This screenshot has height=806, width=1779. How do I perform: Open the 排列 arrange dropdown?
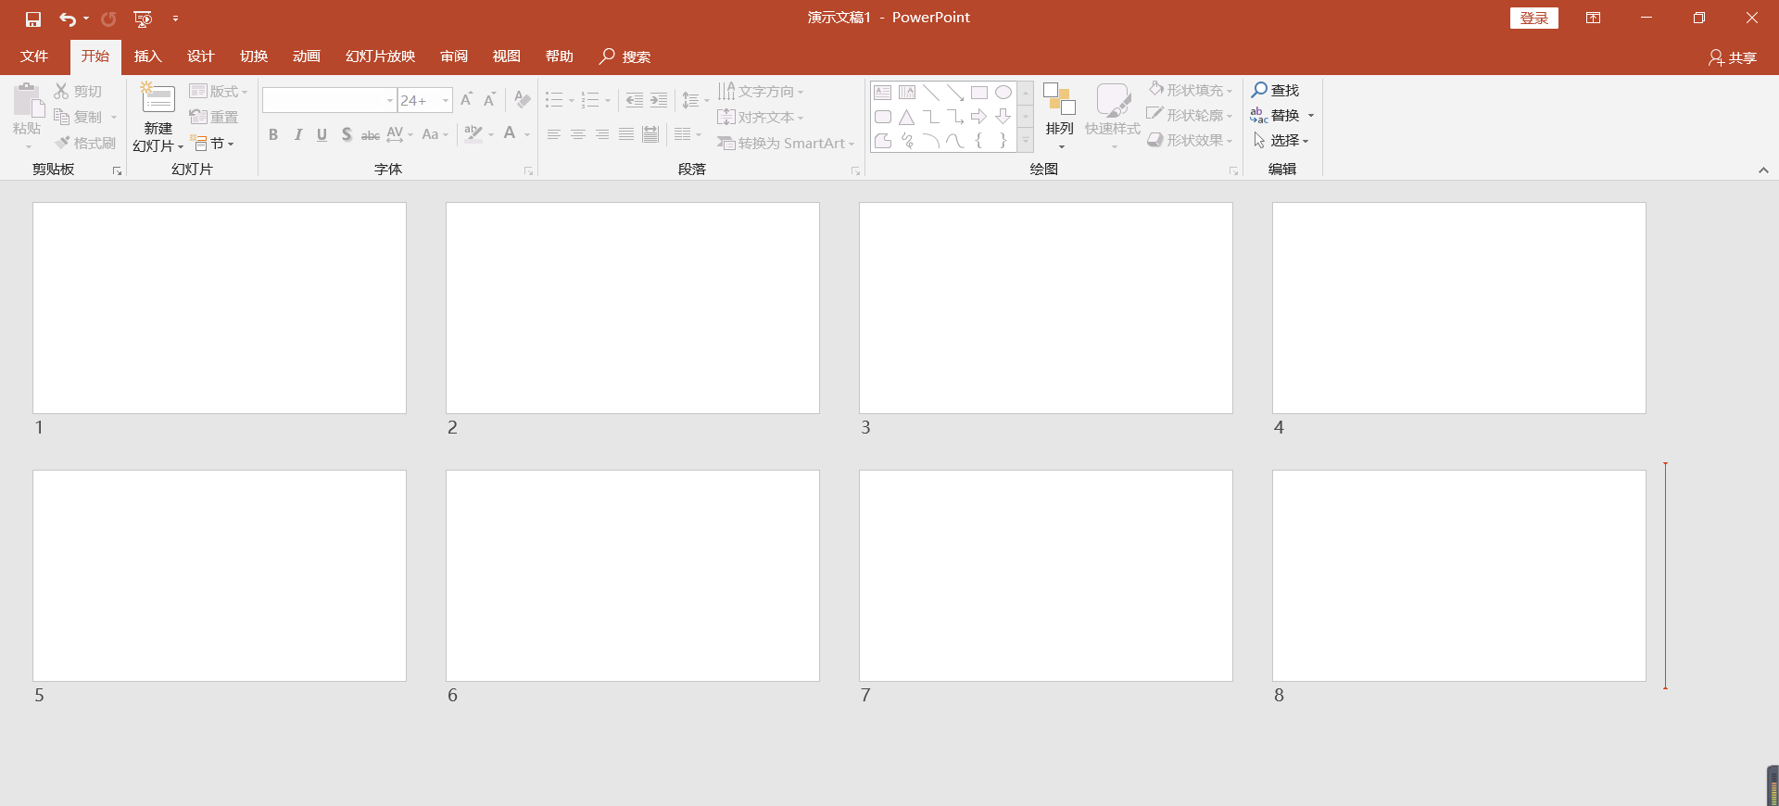pyautogui.click(x=1059, y=116)
